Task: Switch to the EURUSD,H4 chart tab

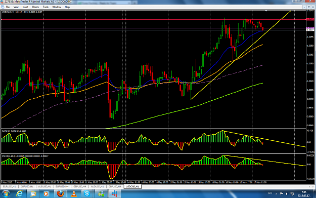Action: click(x=62, y=187)
